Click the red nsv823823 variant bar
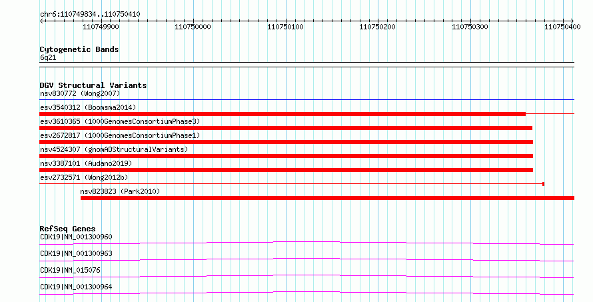The height and width of the screenshot is (302, 593). click(328, 198)
